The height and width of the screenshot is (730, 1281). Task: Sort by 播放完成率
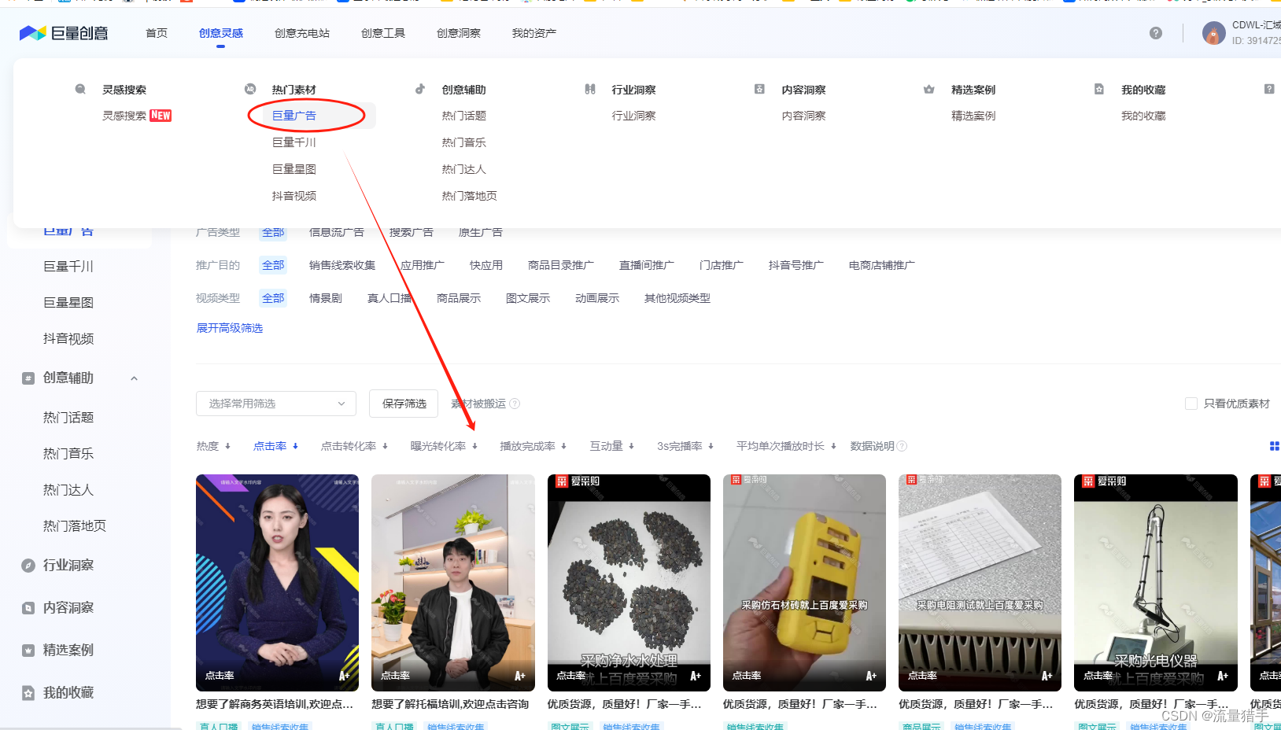point(533,446)
